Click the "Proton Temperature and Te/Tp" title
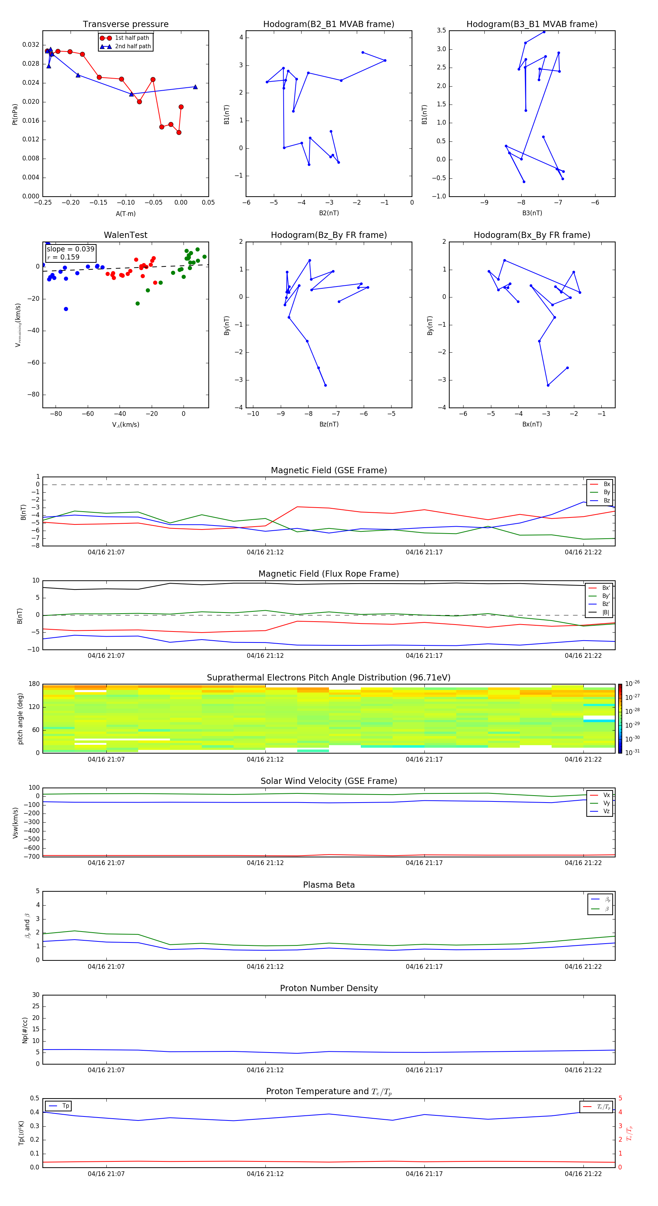Screen dimensions: 658x1206 click(x=329, y=1092)
